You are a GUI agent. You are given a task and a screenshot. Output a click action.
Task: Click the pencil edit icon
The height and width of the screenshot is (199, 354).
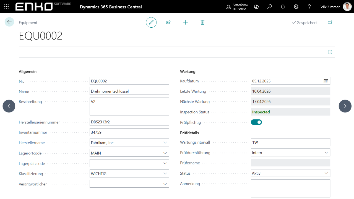(151, 22)
